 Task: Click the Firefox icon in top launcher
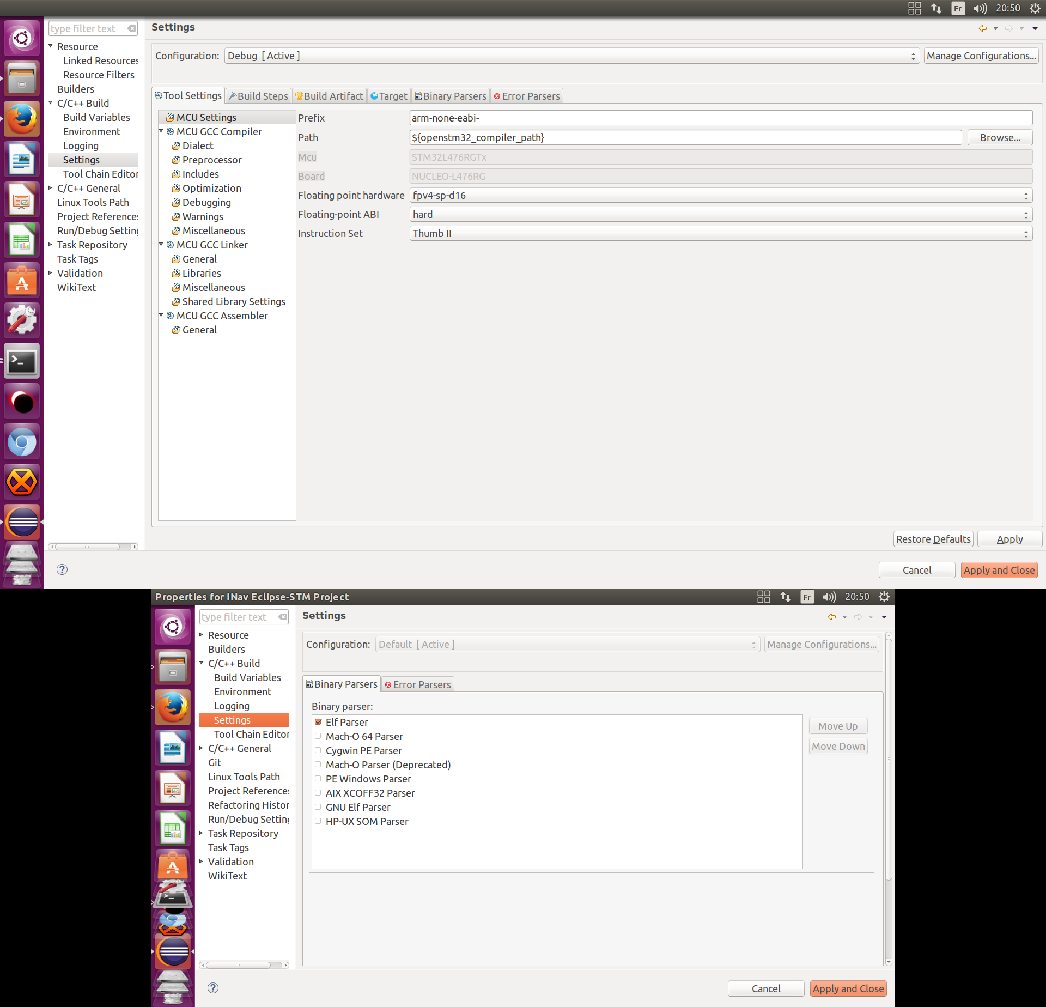pos(22,119)
